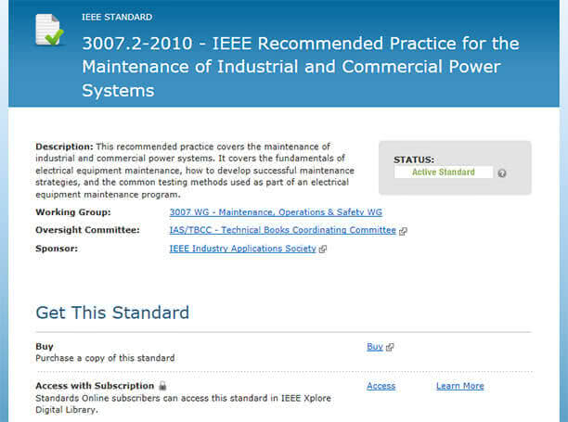Click 'Standards Online subscribers can access' text

click(x=183, y=404)
